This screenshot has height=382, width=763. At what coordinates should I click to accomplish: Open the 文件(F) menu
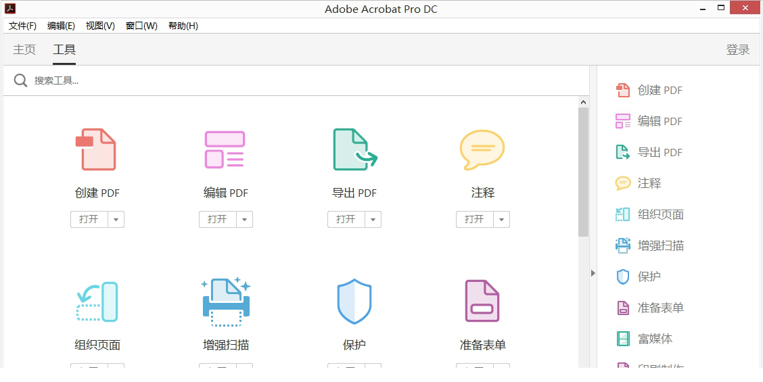click(x=22, y=26)
